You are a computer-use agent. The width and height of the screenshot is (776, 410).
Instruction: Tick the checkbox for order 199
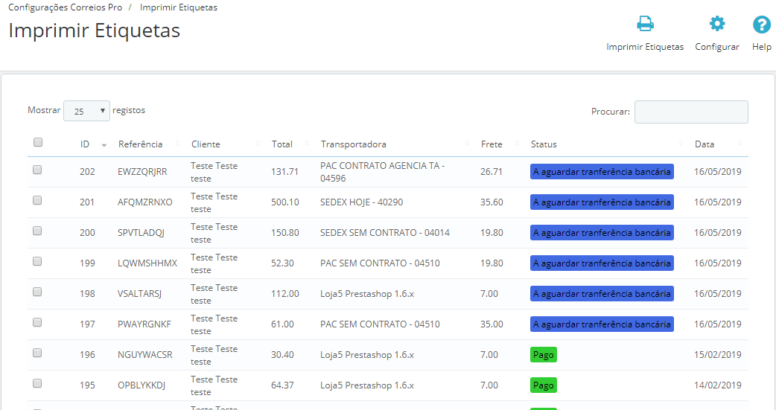pos(37,261)
